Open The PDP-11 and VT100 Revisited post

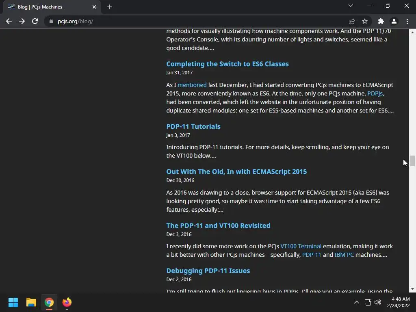pos(218,225)
